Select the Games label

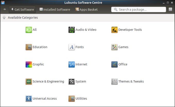(123, 47)
